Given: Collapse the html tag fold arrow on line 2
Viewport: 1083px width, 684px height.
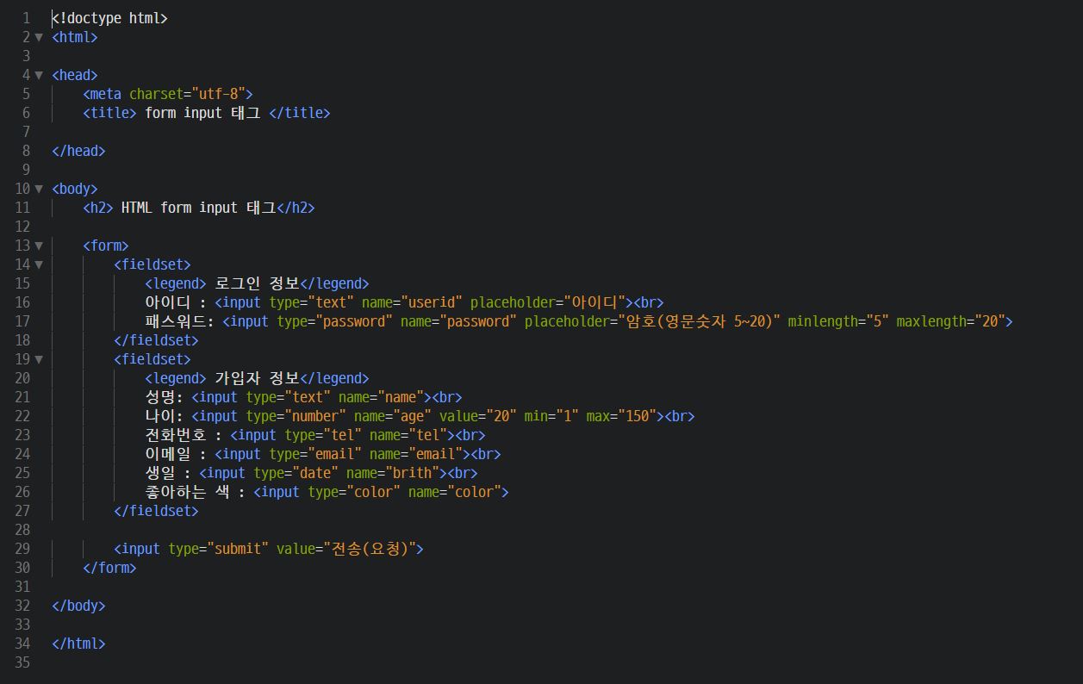Looking at the screenshot, I should [39, 37].
